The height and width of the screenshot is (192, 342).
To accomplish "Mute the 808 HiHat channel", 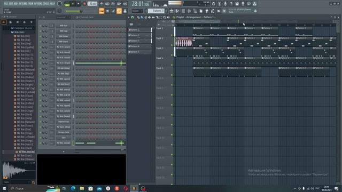I will pyautogui.click(x=40, y=36).
